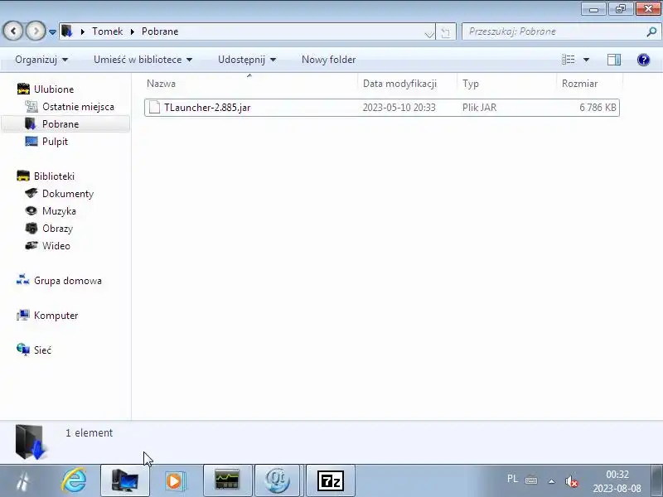Viewport: 663px width, 497px height.
Task: Sort by the Nazwa column header
Action: [161, 84]
